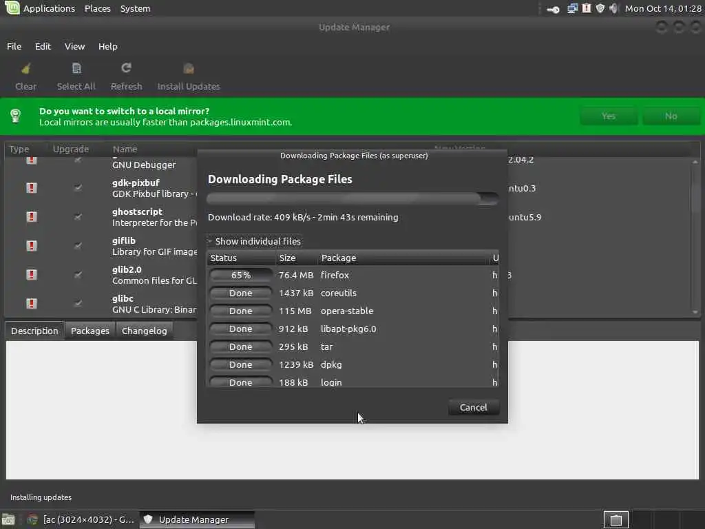The width and height of the screenshot is (705, 529).
Task: Open the View menu
Action: click(x=74, y=46)
